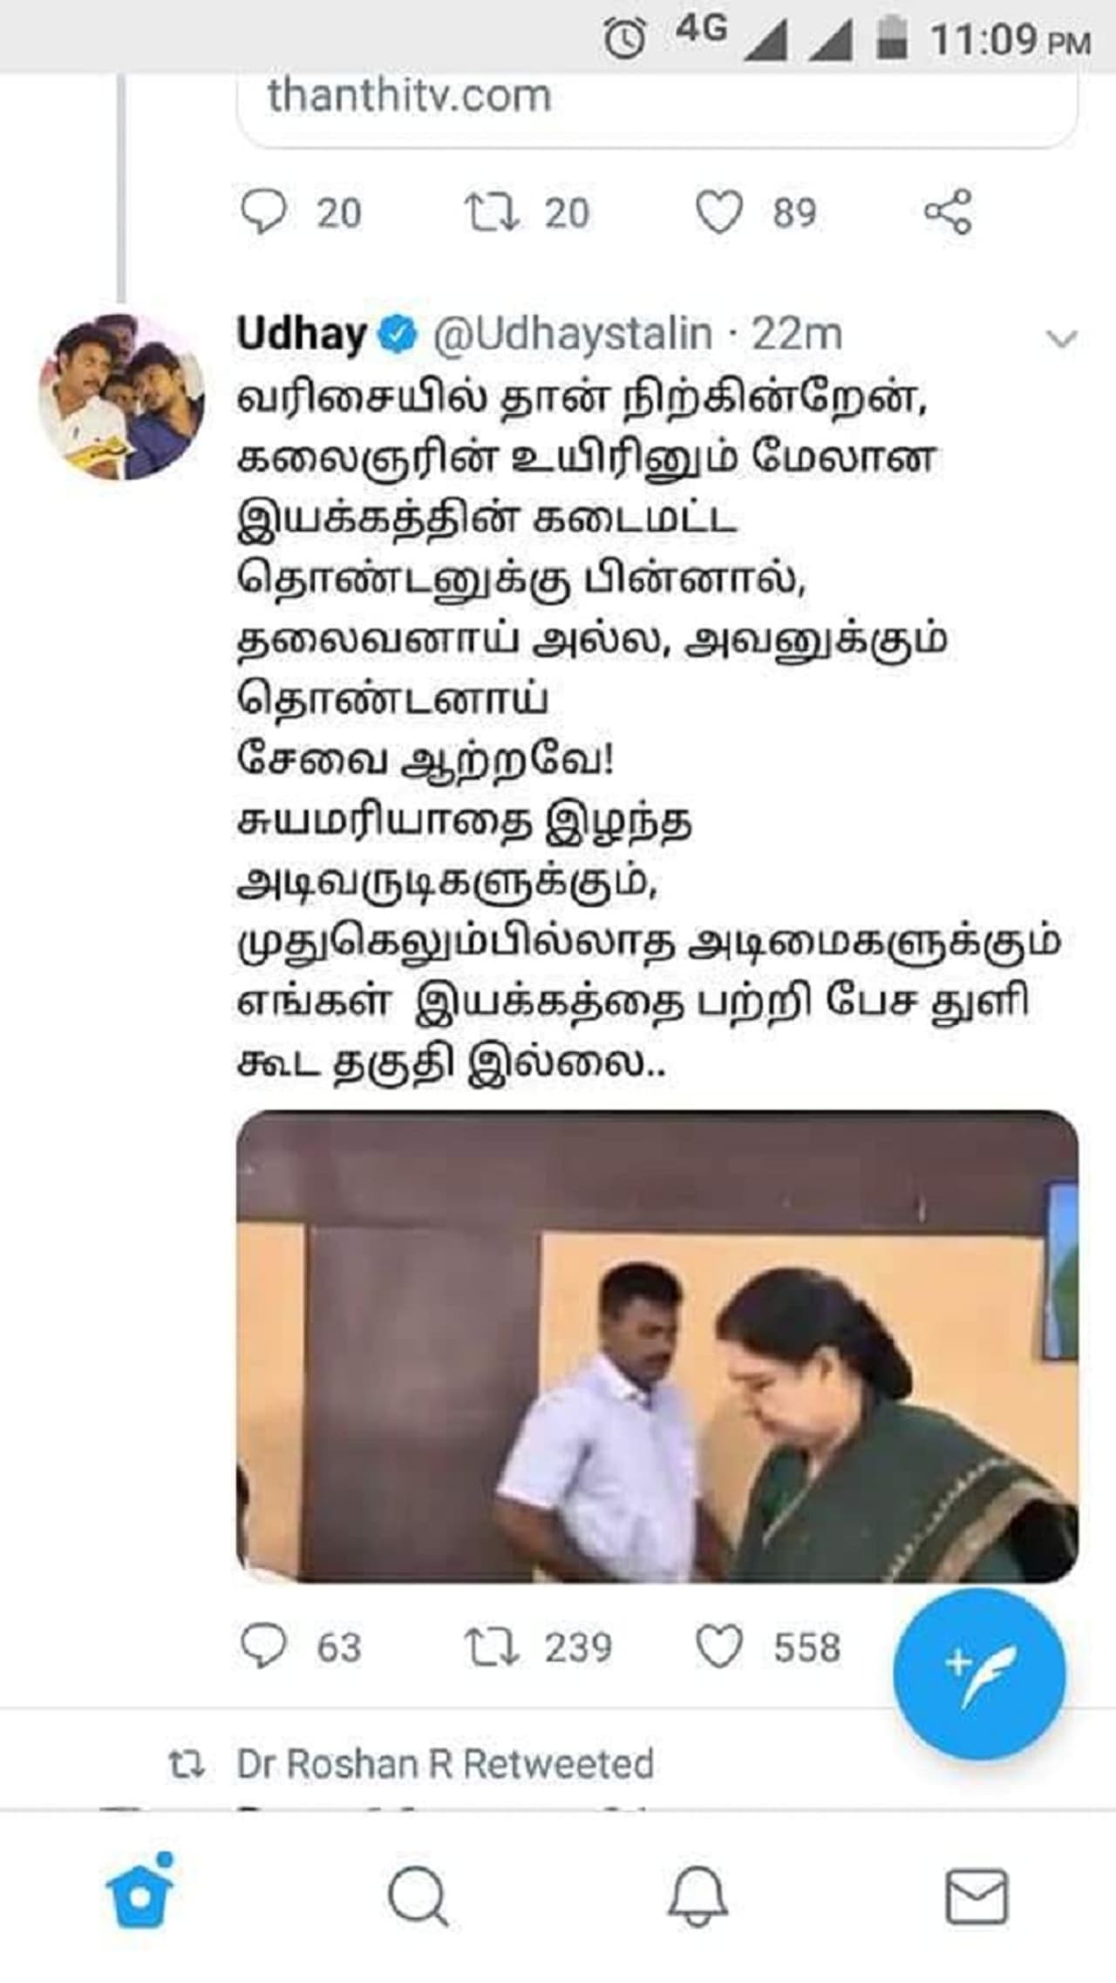Tap the Dr Roshan R Retweeted label

pos(445,1764)
